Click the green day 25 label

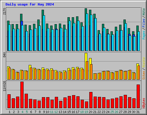[112, 112]
